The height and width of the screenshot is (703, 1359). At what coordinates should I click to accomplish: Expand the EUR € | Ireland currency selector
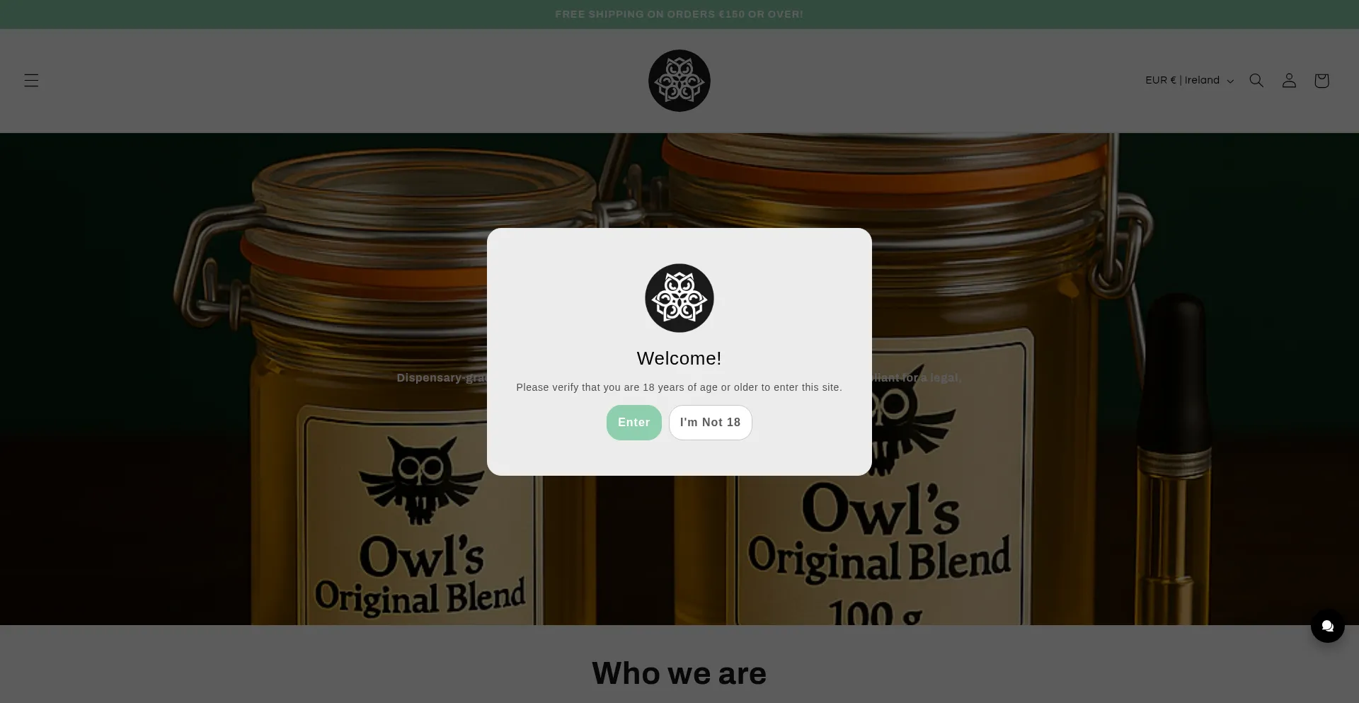(1189, 81)
